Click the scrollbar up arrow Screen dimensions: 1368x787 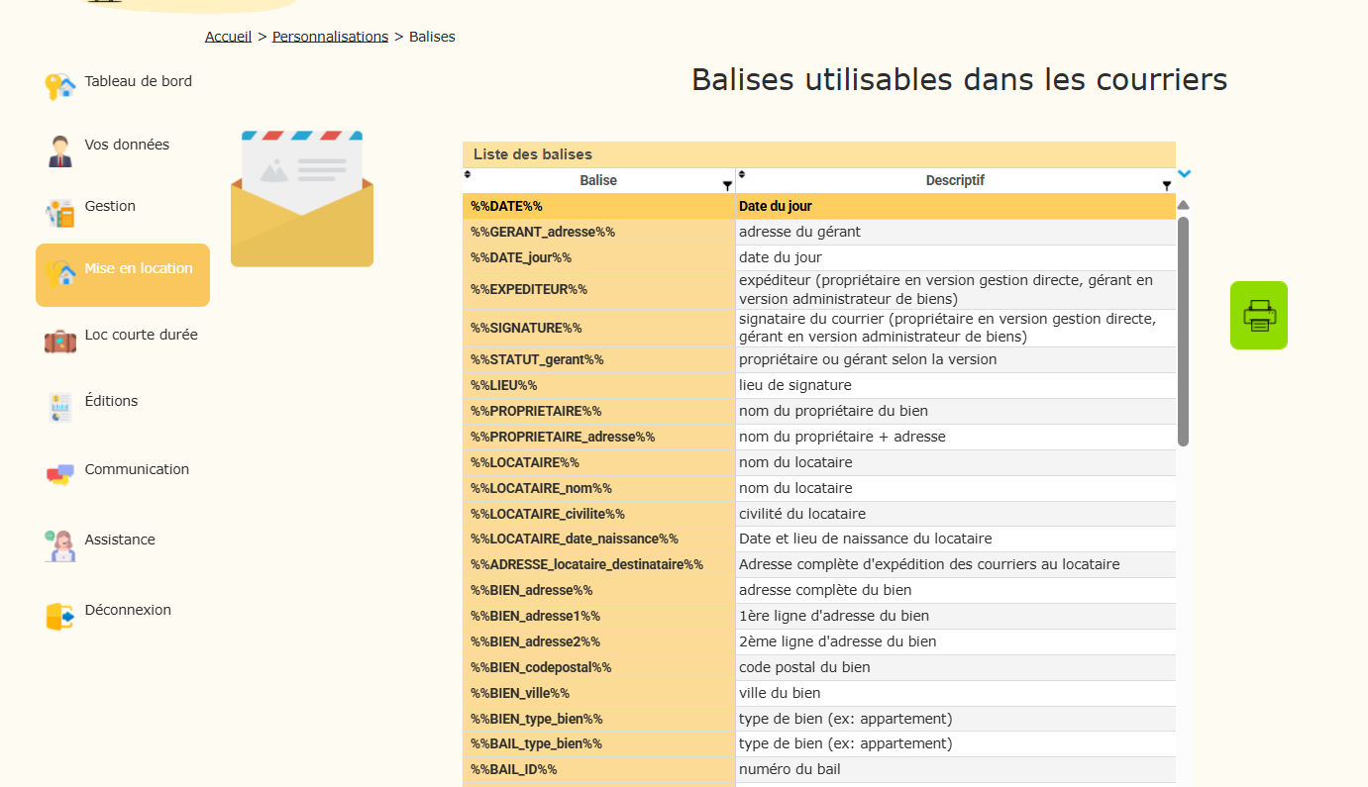pos(1183,205)
